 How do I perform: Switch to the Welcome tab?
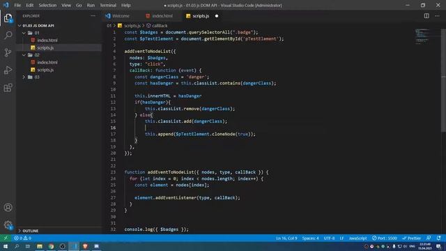pyautogui.click(x=121, y=16)
